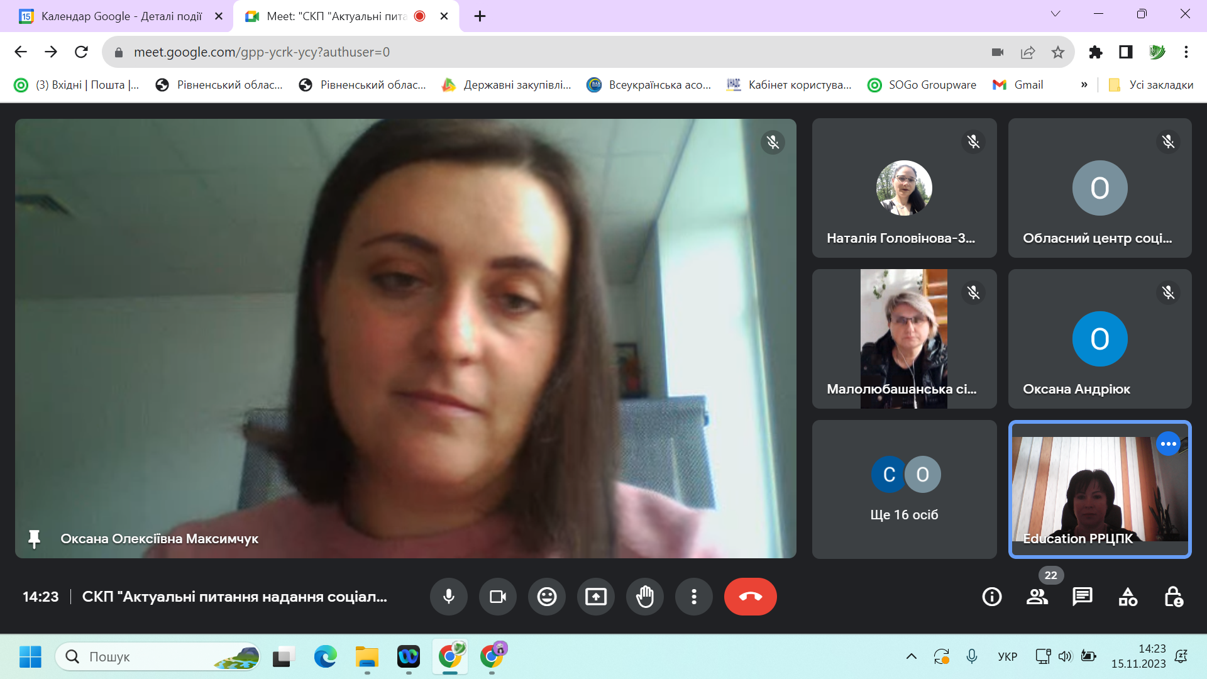Toggle the microphone on or off
This screenshot has height=679, width=1207.
pyautogui.click(x=448, y=596)
